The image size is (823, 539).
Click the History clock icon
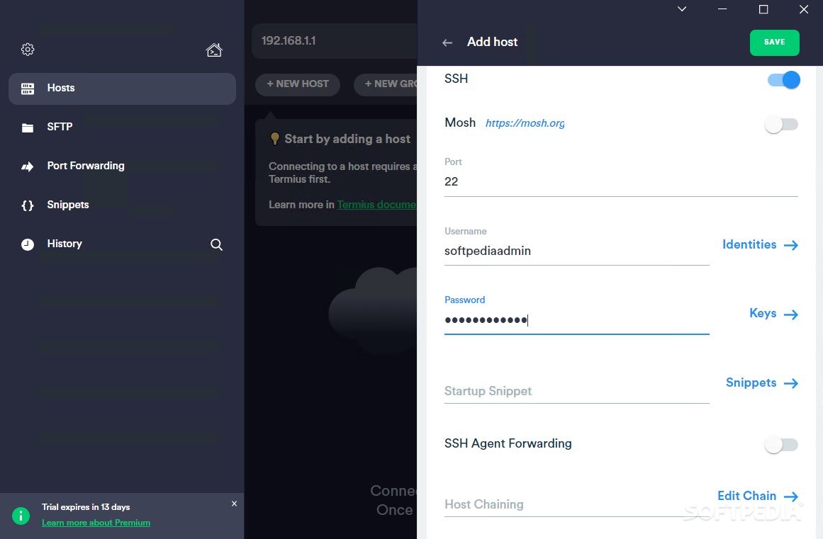(28, 244)
